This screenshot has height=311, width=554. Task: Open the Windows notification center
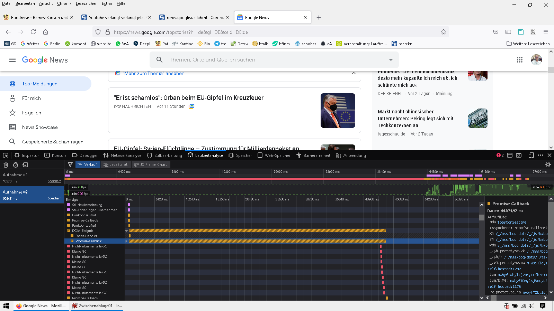click(543, 306)
